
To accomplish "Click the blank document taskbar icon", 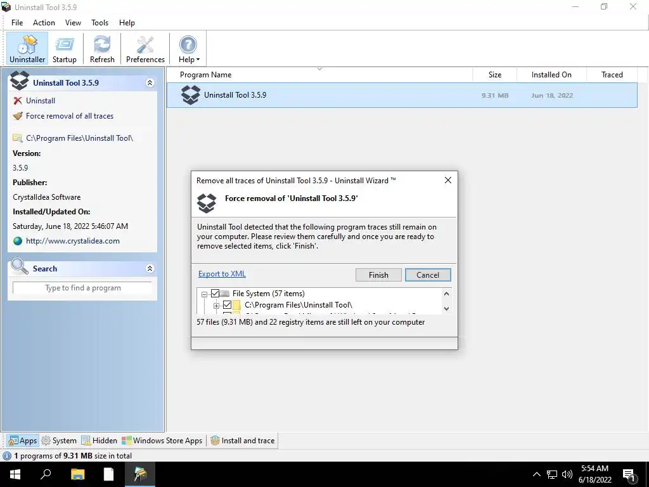I will [108, 474].
